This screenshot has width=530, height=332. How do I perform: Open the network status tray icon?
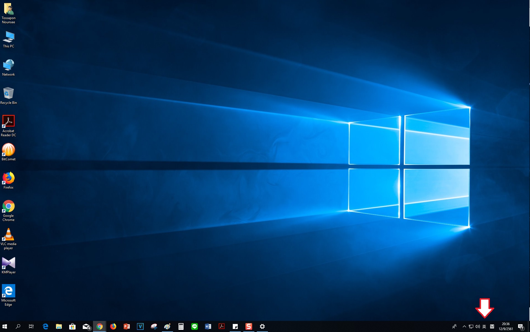point(471,326)
